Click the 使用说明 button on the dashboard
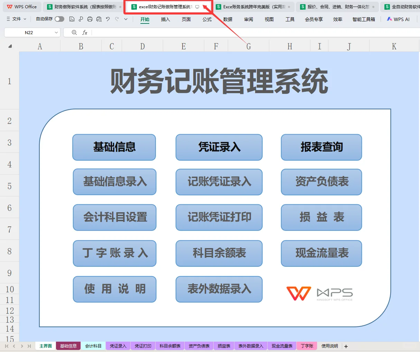The width and height of the screenshot is (420, 352). (x=114, y=289)
